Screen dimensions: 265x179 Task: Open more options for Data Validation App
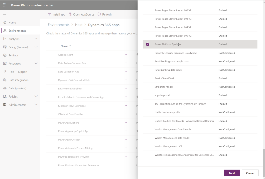[x=125, y=71]
